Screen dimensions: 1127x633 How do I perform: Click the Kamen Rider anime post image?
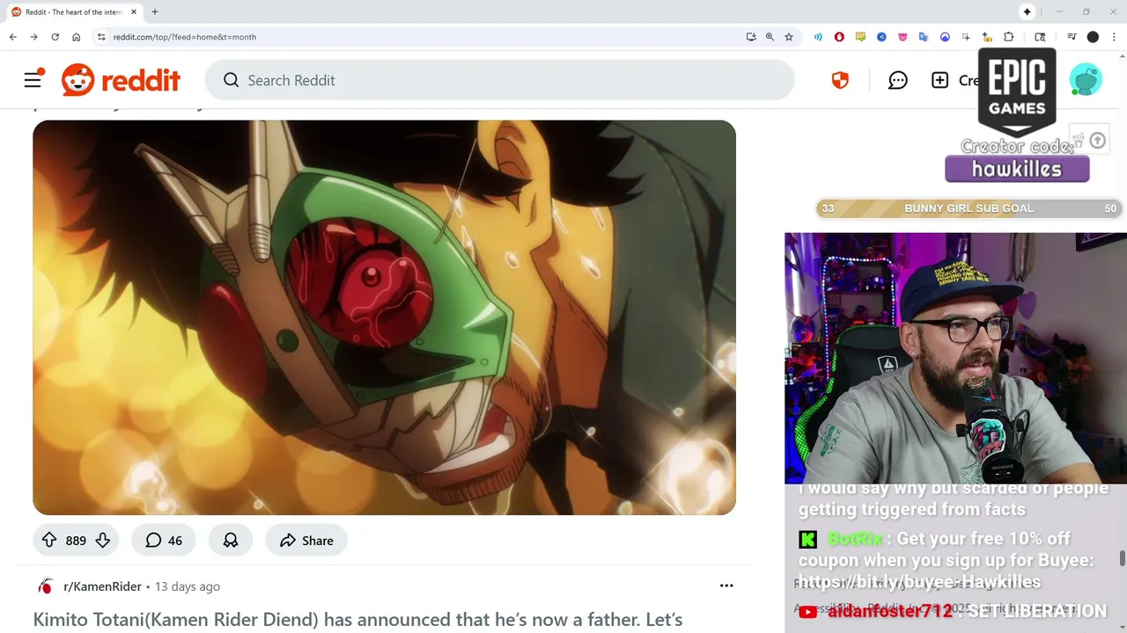(x=384, y=317)
